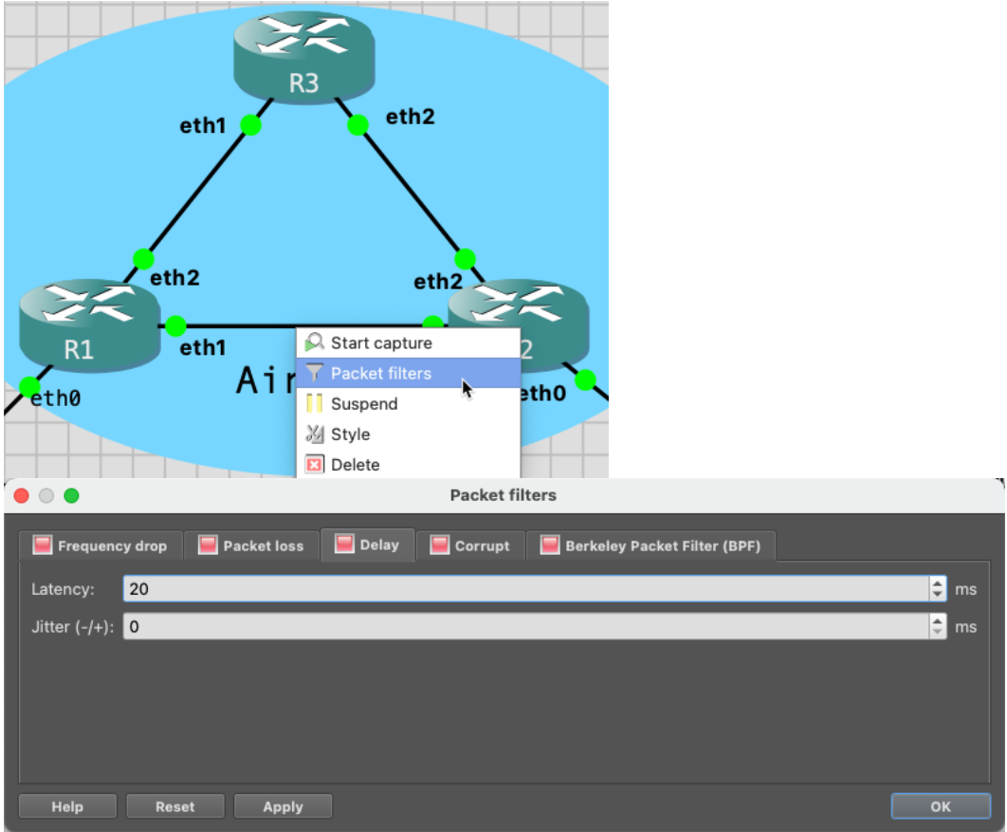Switch to the Frequency drop tab

click(x=101, y=545)
